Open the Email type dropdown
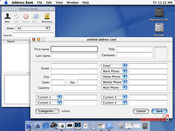 (x=114, y=66)
